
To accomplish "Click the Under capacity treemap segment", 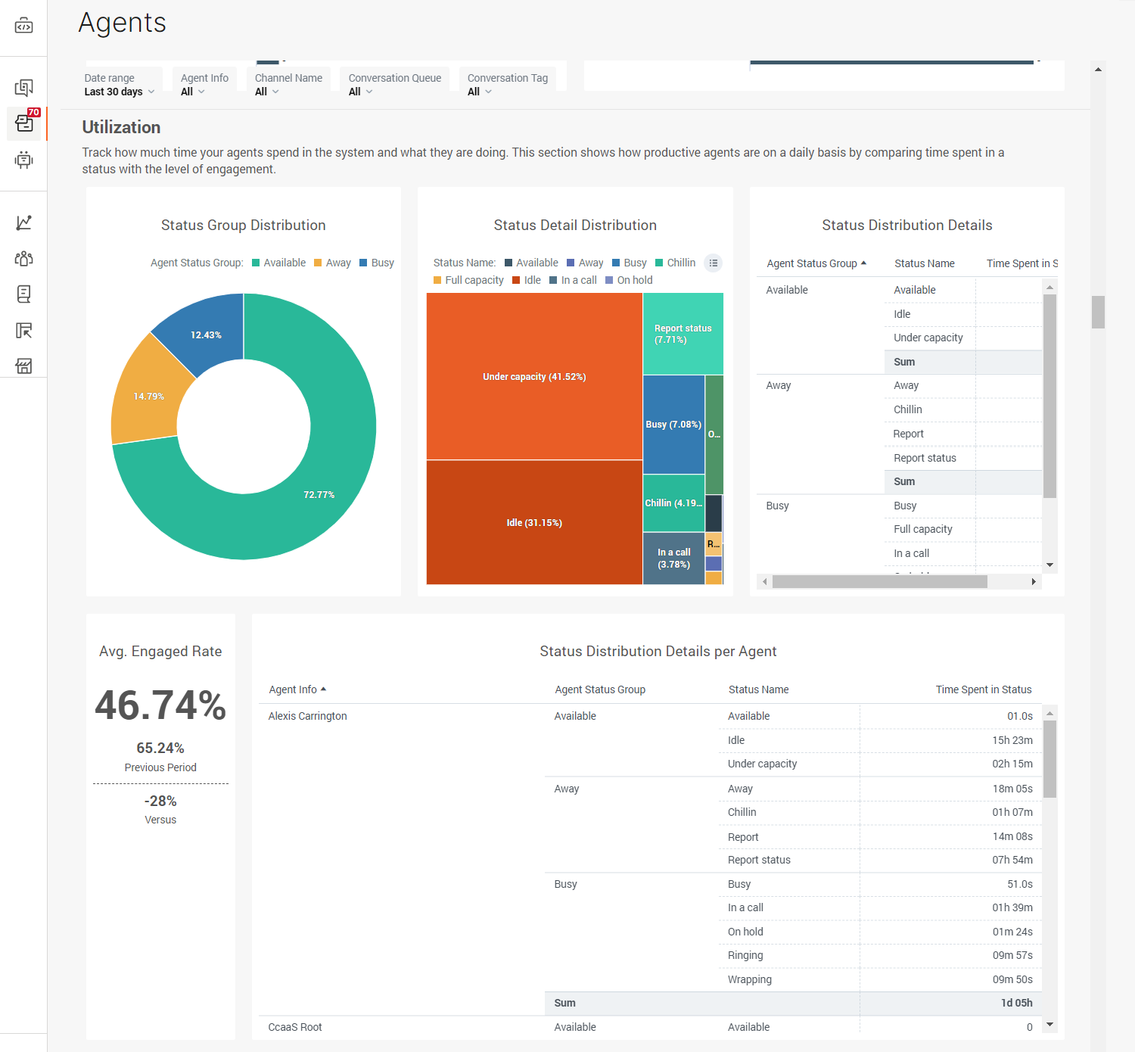I will pos(534,376).
